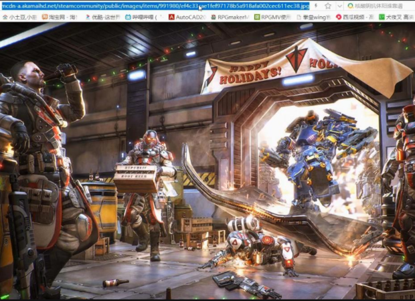Click the green search engine icon

click(351, 6)
